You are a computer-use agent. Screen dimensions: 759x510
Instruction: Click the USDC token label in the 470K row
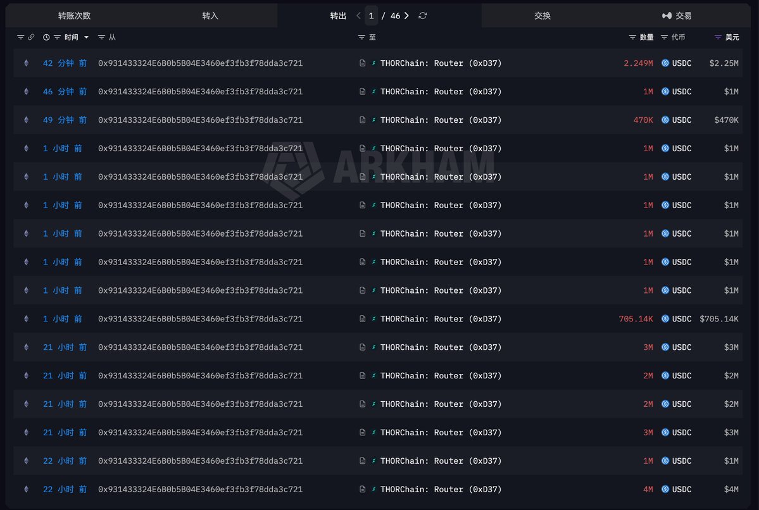(x=682, y=120)
